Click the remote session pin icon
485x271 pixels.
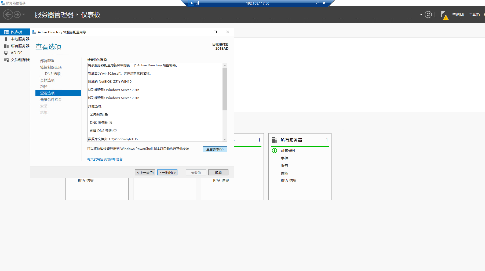pyautogui.click(x=192, y=3)
